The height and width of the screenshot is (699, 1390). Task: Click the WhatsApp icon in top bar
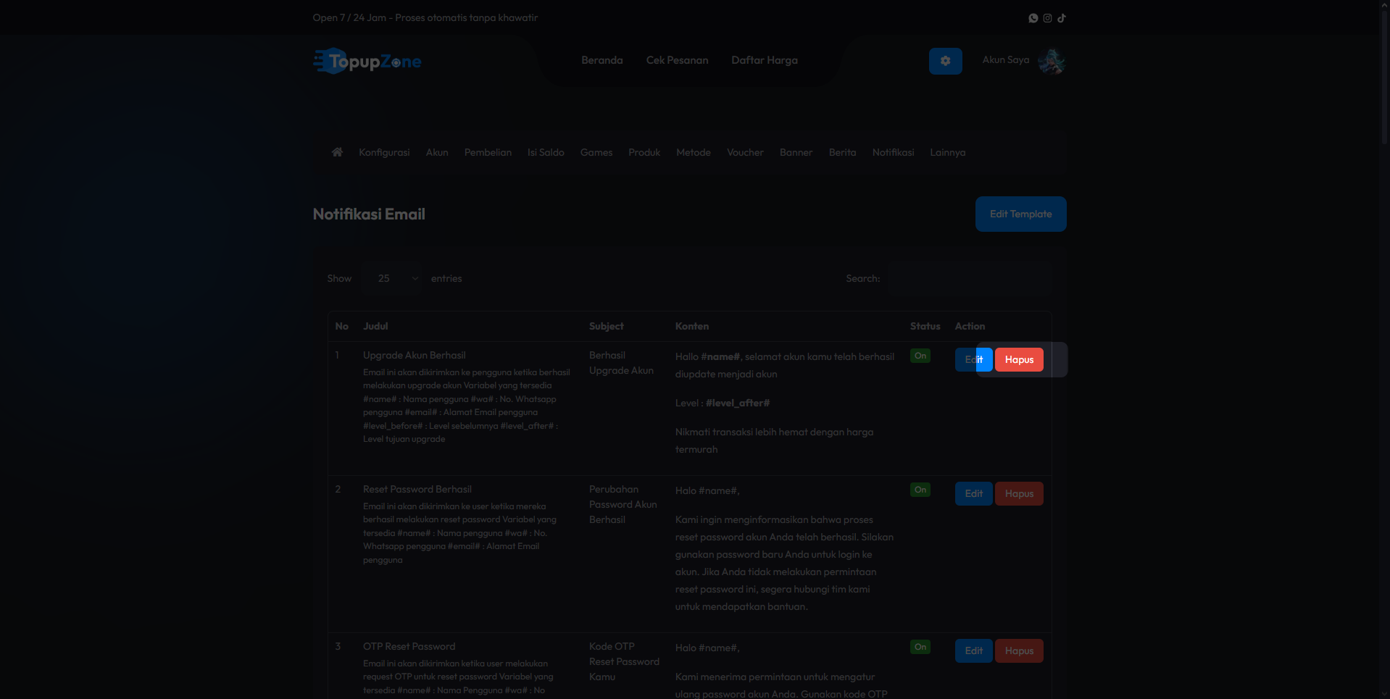click(1033, 18)
